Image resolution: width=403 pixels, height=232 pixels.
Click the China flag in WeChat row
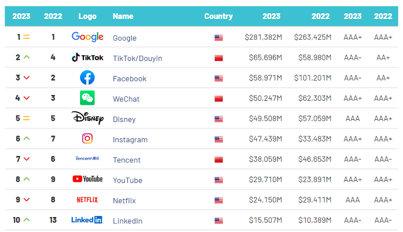coord(218,99)
